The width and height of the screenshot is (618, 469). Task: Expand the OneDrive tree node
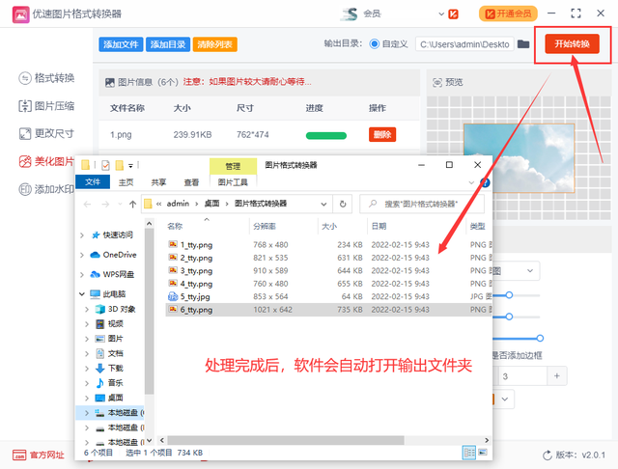pyautogui.click(x=81, y=255)
